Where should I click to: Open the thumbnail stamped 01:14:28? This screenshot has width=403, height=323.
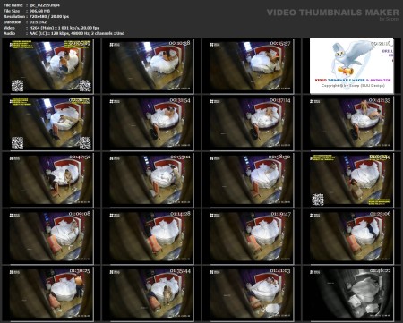click(x=151, y=237)
